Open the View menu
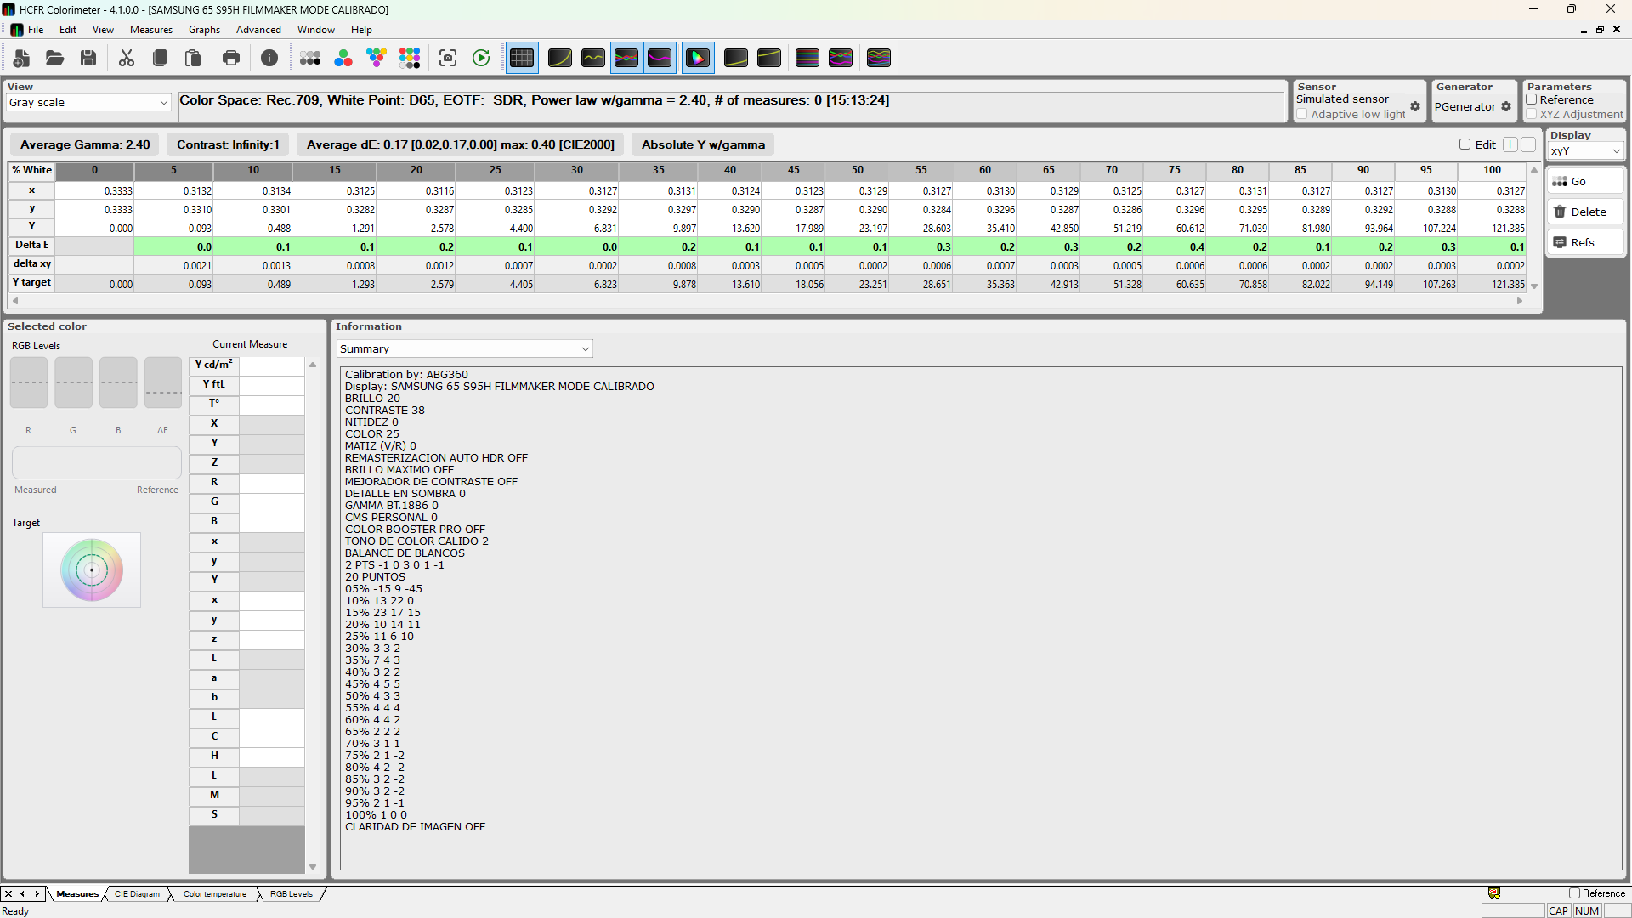 pyautogui.click(x=103, y=29)
